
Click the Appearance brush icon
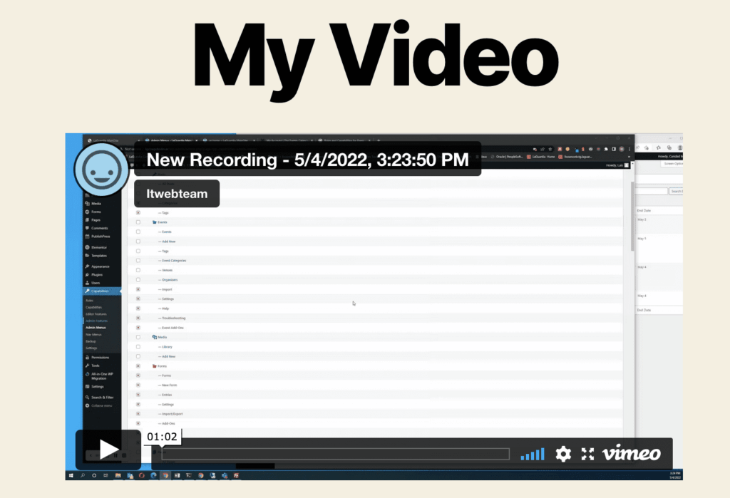87,266
